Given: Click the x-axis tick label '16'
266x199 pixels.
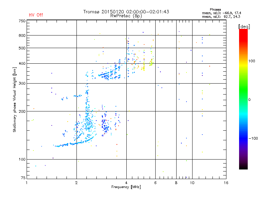Looking at the screenshot, I should click(226, 183).
